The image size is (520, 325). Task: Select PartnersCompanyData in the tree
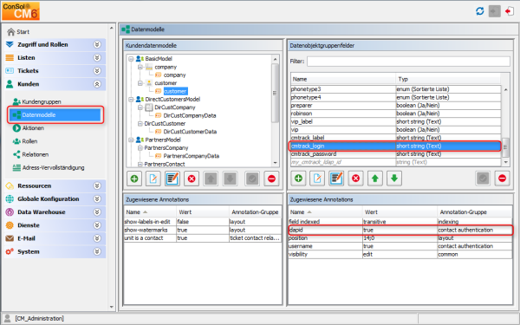pyautogui.click(x=191, y=156)
